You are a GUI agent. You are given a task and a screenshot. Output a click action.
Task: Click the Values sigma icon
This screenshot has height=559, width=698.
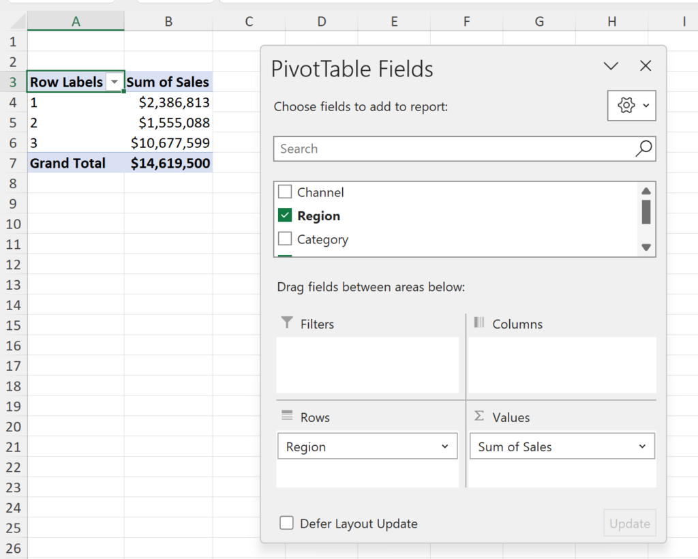479,416
